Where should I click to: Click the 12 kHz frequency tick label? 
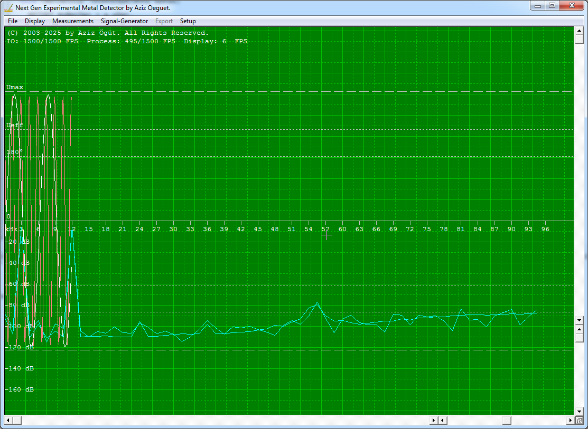point(72,229)
